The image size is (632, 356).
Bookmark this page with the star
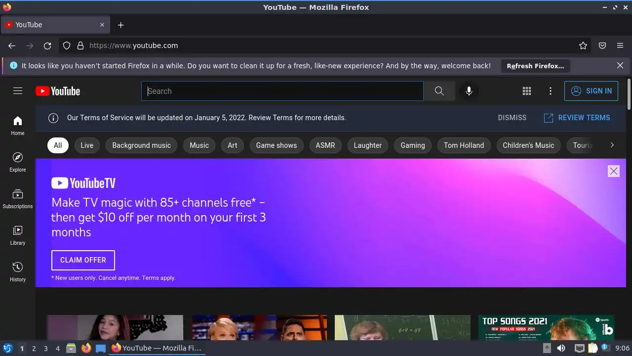click(583, 45)
